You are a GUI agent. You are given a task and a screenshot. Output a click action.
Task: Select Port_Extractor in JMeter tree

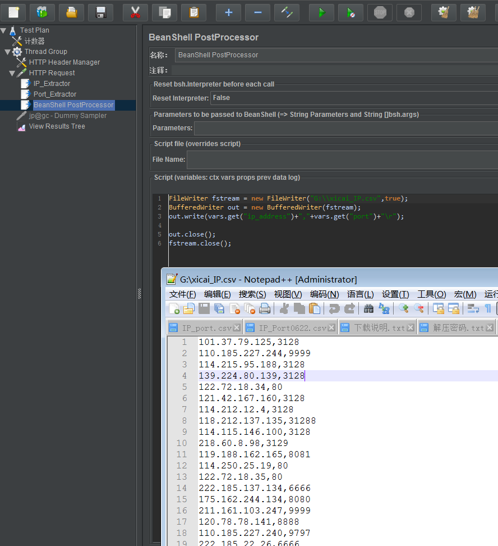tap(54, 94)
